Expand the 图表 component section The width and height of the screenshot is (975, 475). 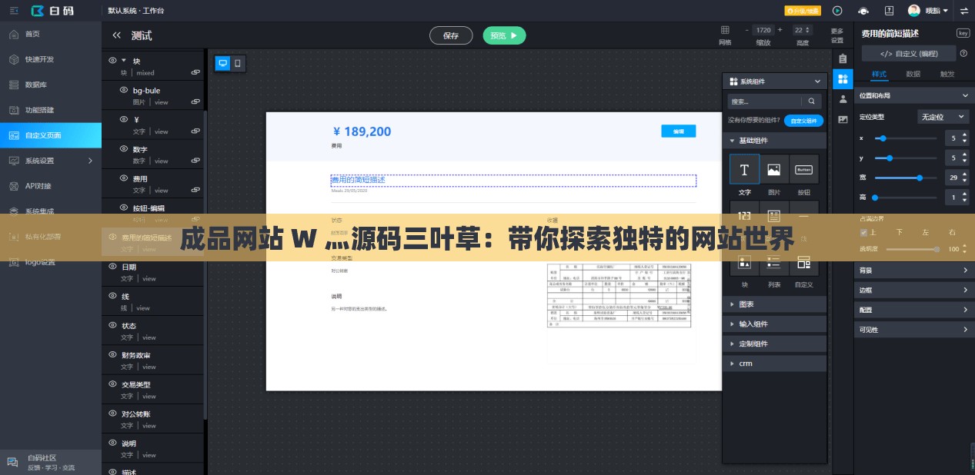pos(773,304)
